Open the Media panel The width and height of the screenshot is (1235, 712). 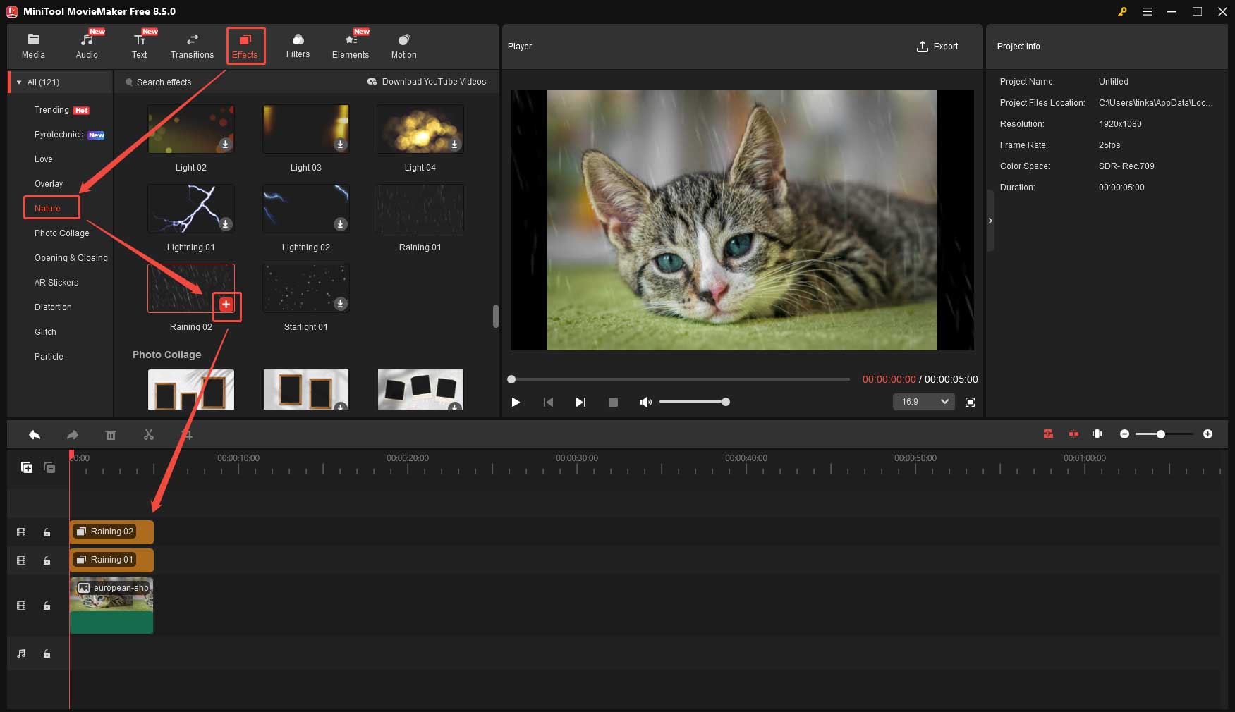32,45
